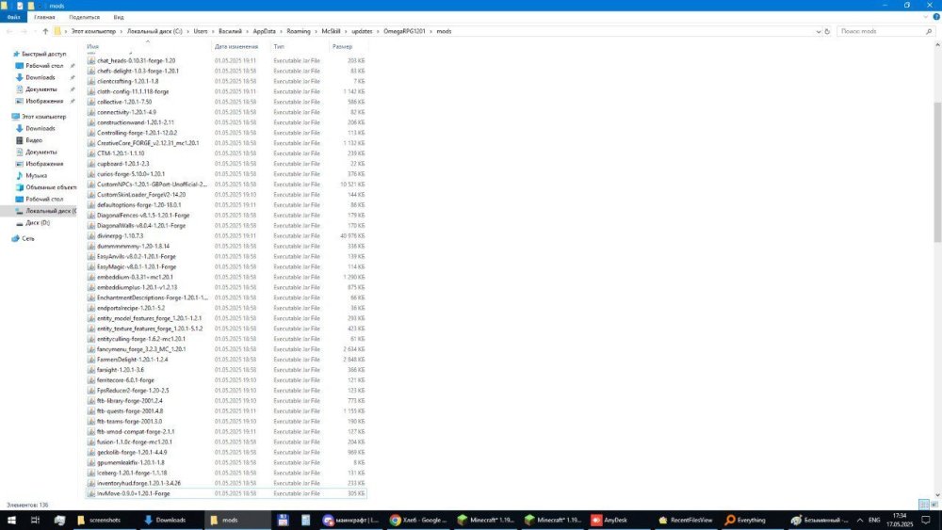Expand the chevron after OmegaRPG1201 breadcrumb

tap(431, 31)
